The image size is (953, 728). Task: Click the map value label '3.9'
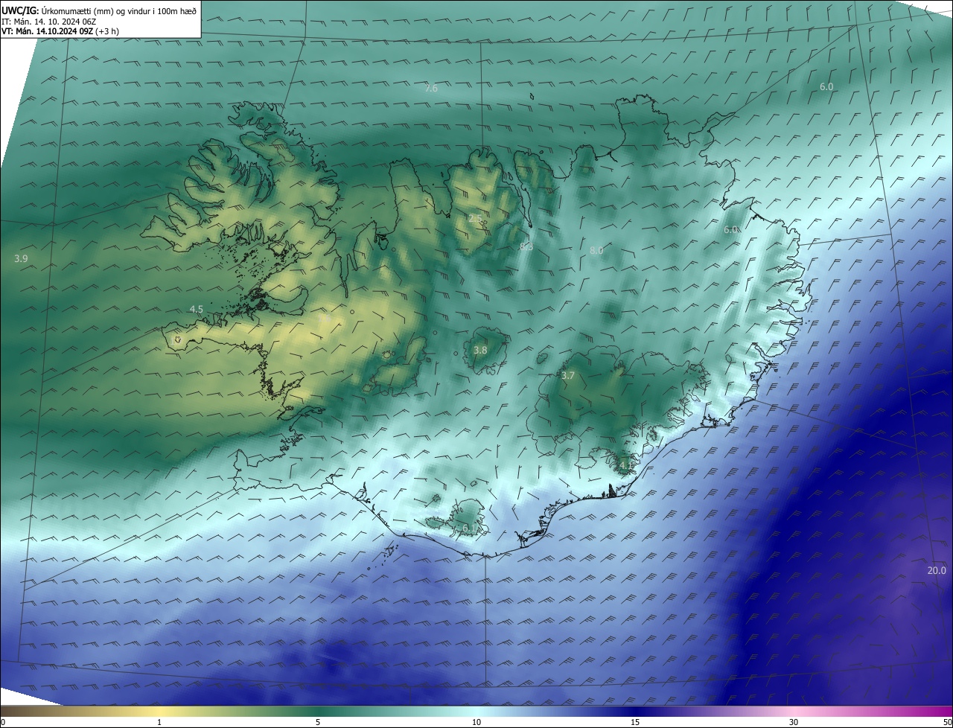(x=21, y=258)
